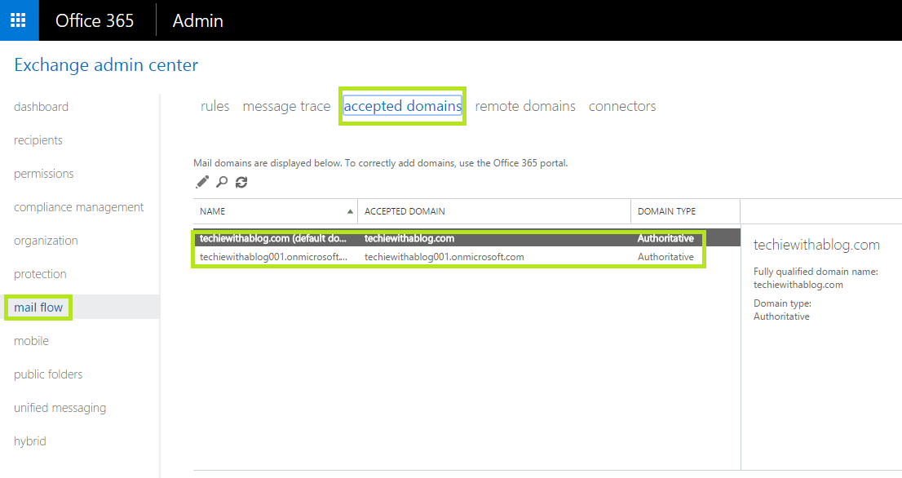902x478 pixels.
Task: Click the Domain type label in details pane
Action: tap(782, 303)
